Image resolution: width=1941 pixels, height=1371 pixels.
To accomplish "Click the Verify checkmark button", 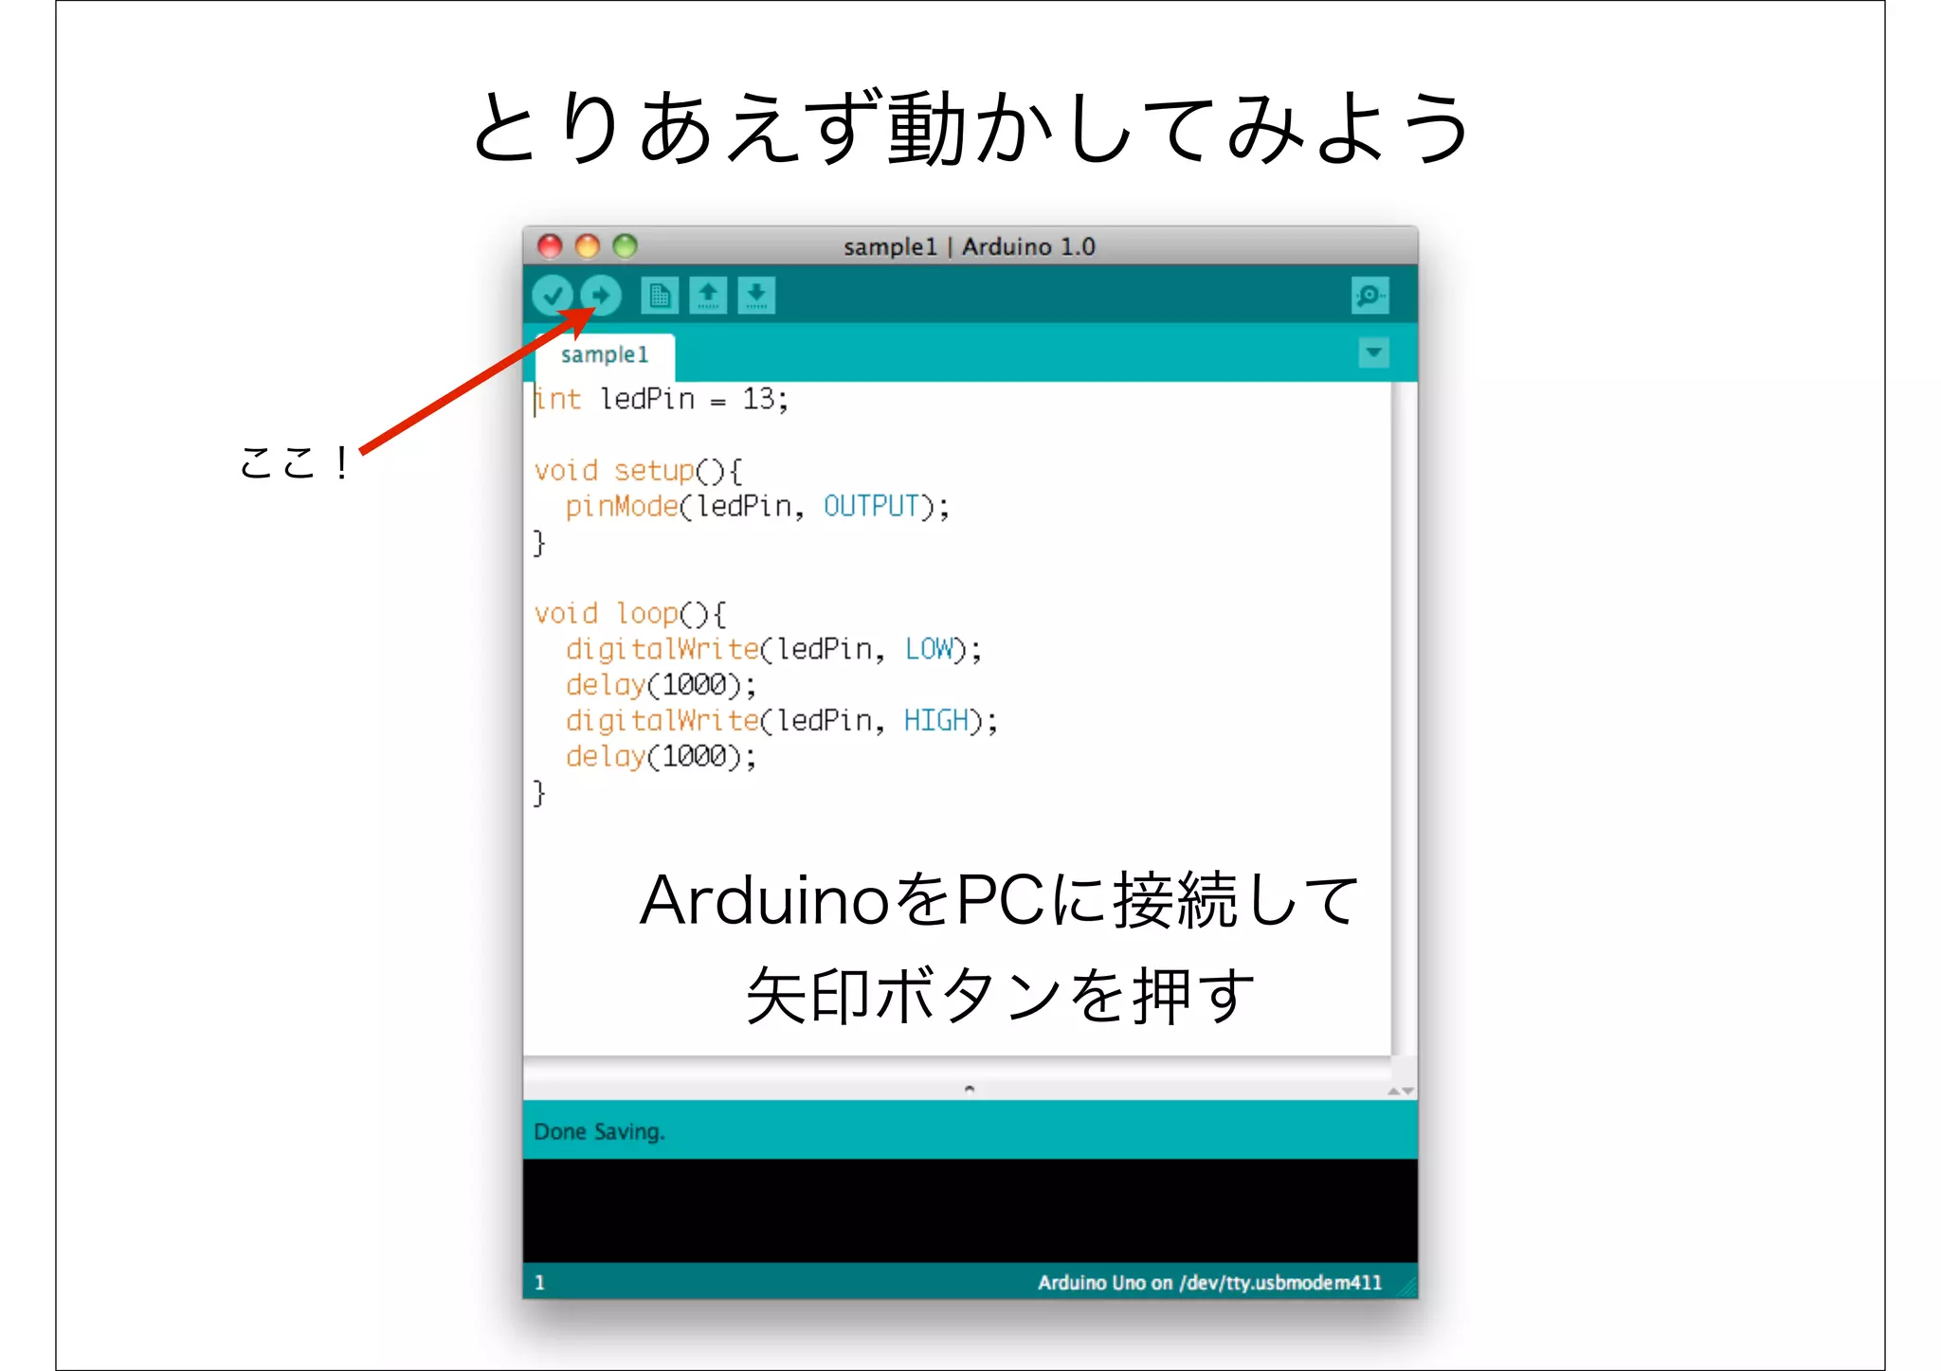I will (553, 296).
